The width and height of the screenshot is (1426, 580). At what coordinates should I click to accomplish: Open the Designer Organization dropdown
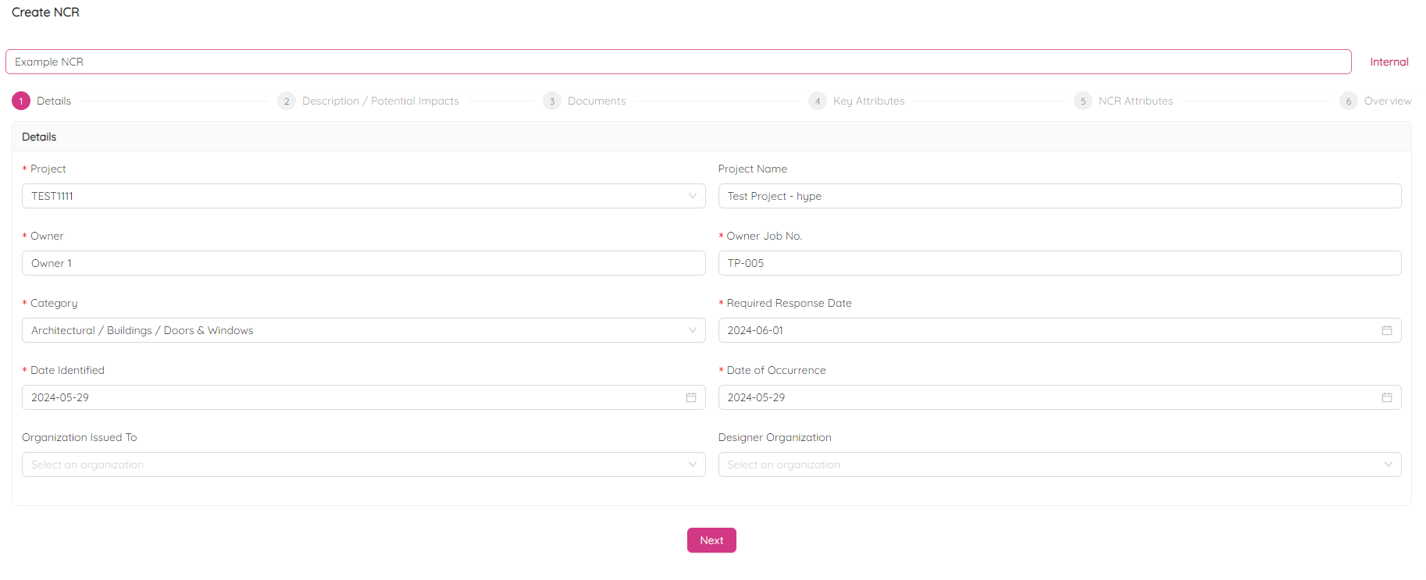click(x=1059, y=464)
